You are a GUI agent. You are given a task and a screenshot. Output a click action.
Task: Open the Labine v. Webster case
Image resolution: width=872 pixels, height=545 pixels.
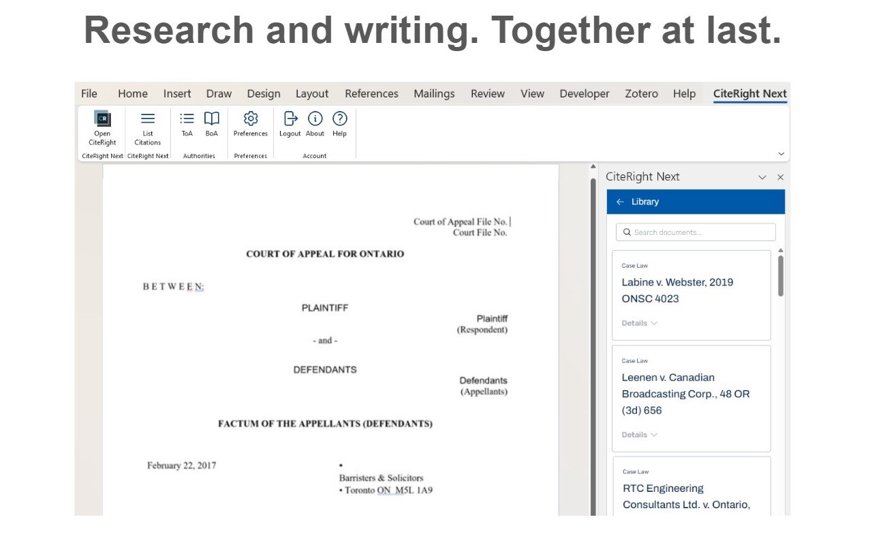coord(678,290)
